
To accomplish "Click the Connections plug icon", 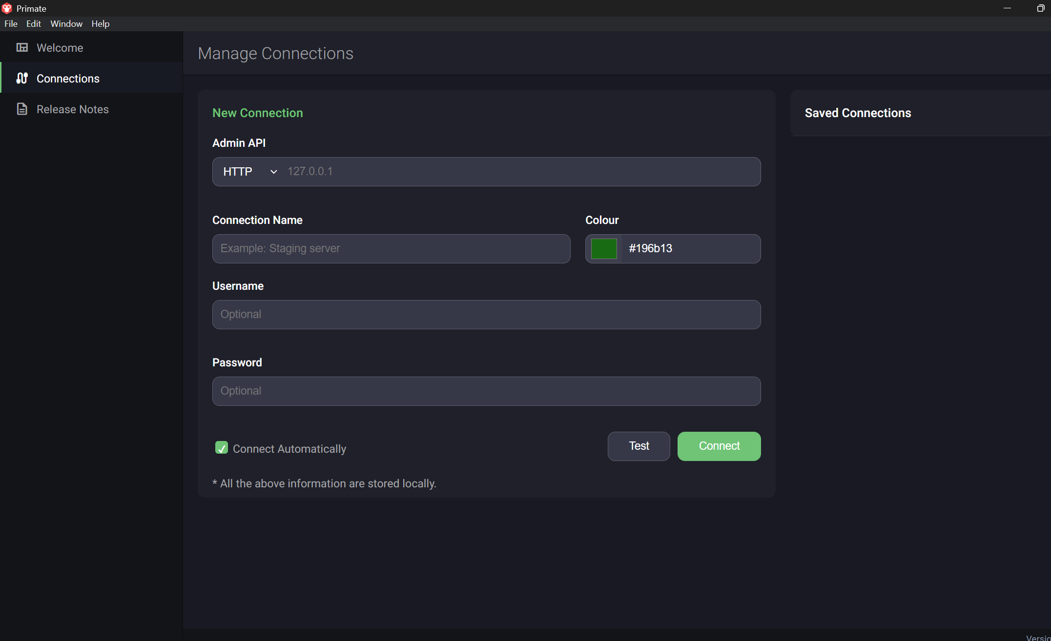I will (22, 78).
